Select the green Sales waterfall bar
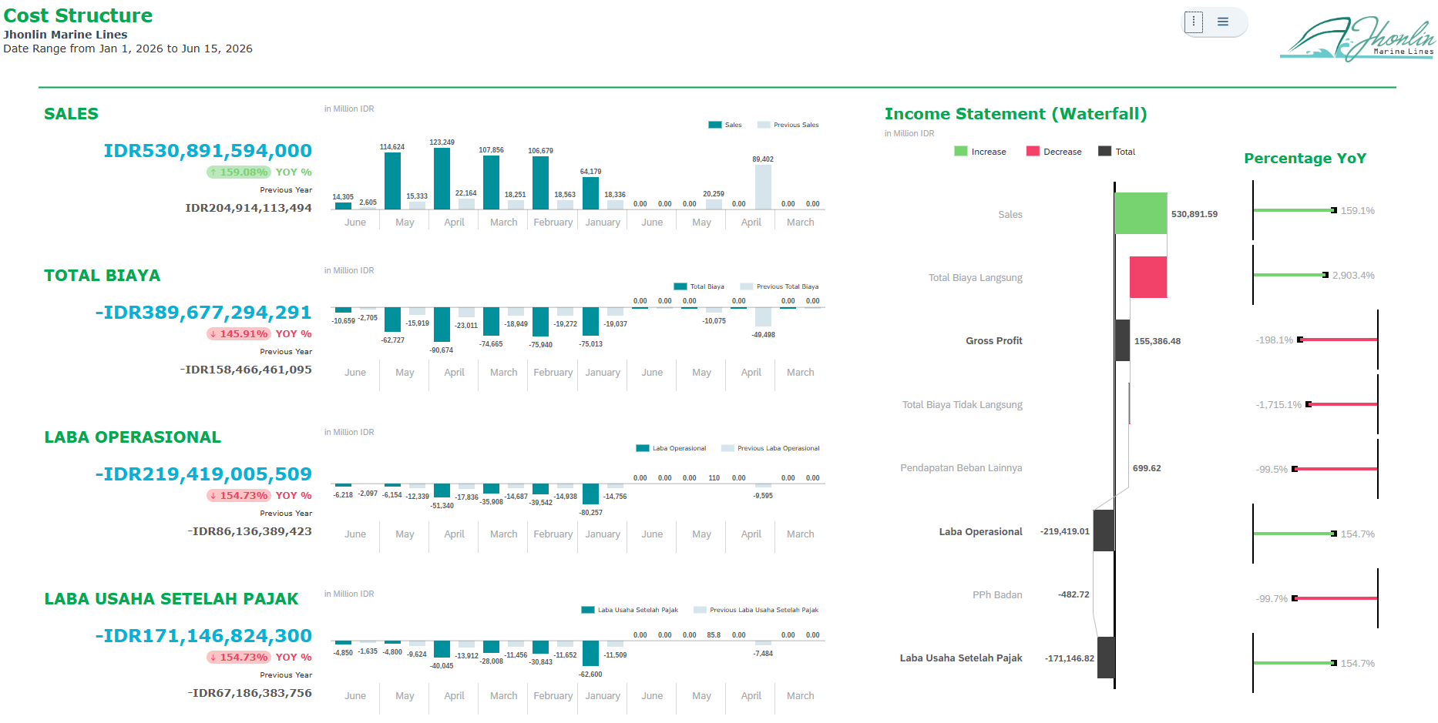This screenshot has width=1438, height=723. 1141,213
